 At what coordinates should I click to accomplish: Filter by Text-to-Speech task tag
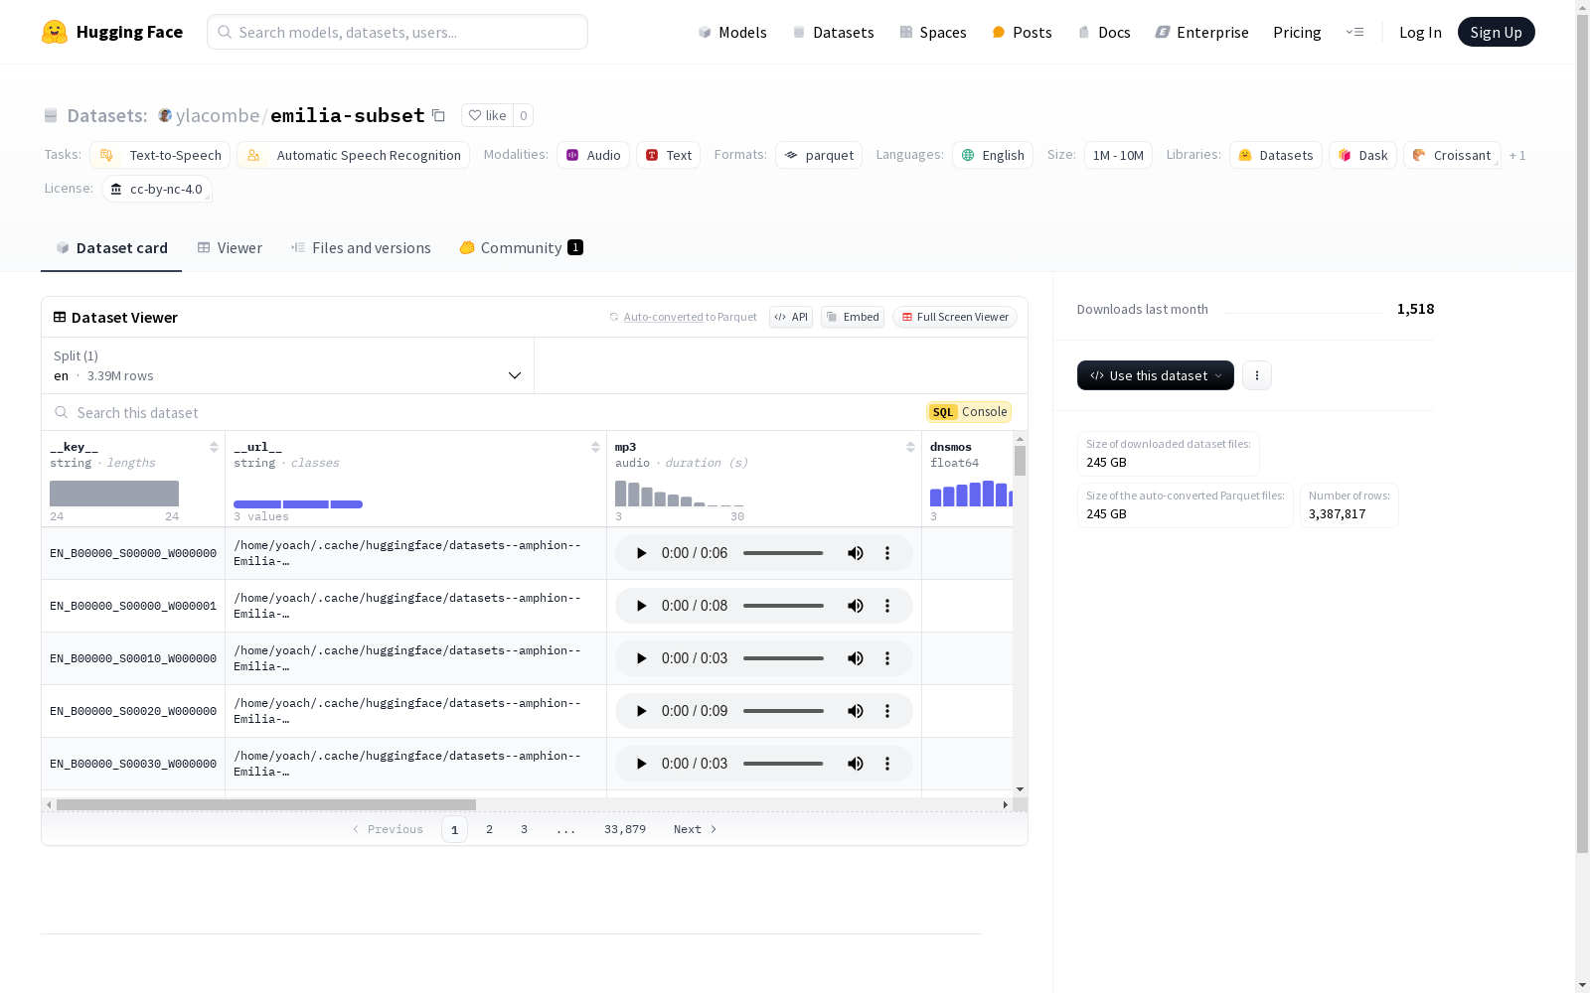[x=160, y=155]
